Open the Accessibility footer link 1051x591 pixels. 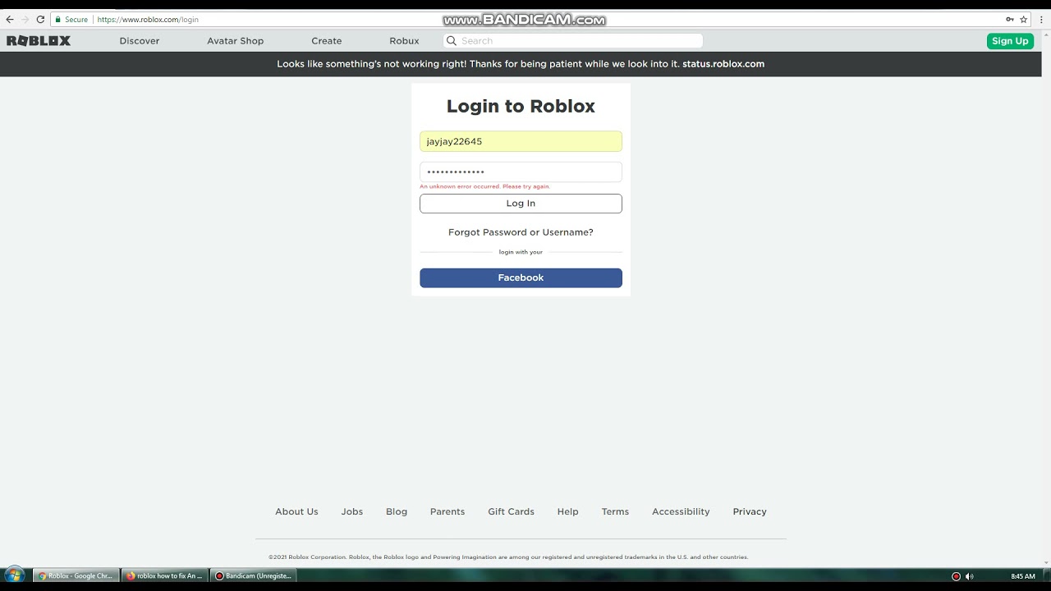pyautogui.click(x=681, y=511)
